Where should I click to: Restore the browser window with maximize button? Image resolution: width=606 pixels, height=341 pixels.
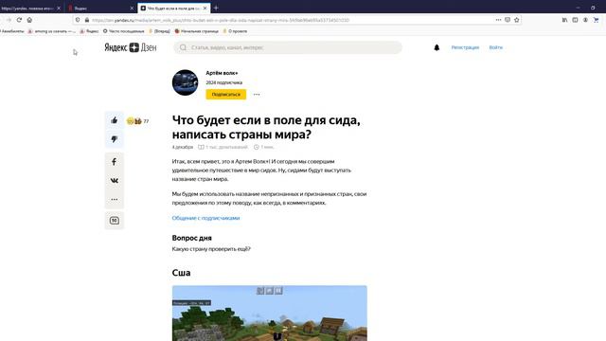point(593,8)
